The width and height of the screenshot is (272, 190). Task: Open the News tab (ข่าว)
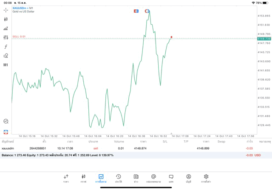point(136,178)
